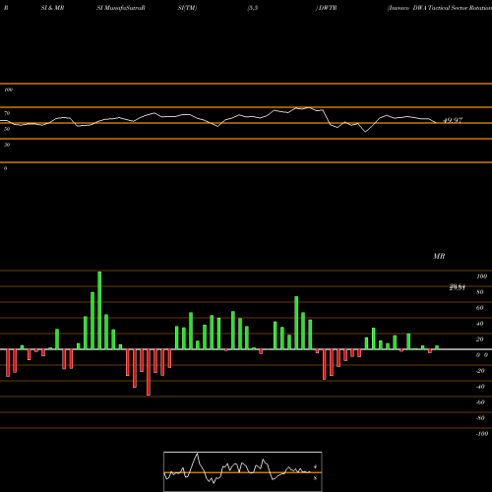This screenshot has width=492, height=492.
Task: Click the tallest green MR histogram bar
Action: [x=99, y=310]
